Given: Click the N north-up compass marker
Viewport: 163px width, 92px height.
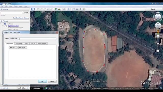Looking at the screenshot, I should point(158,12).
